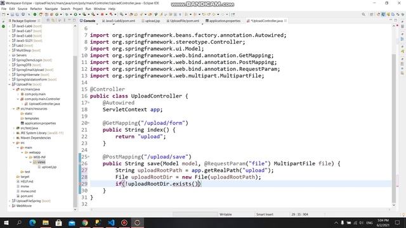
Task: Select the Servers project
Action: (21, 55)
